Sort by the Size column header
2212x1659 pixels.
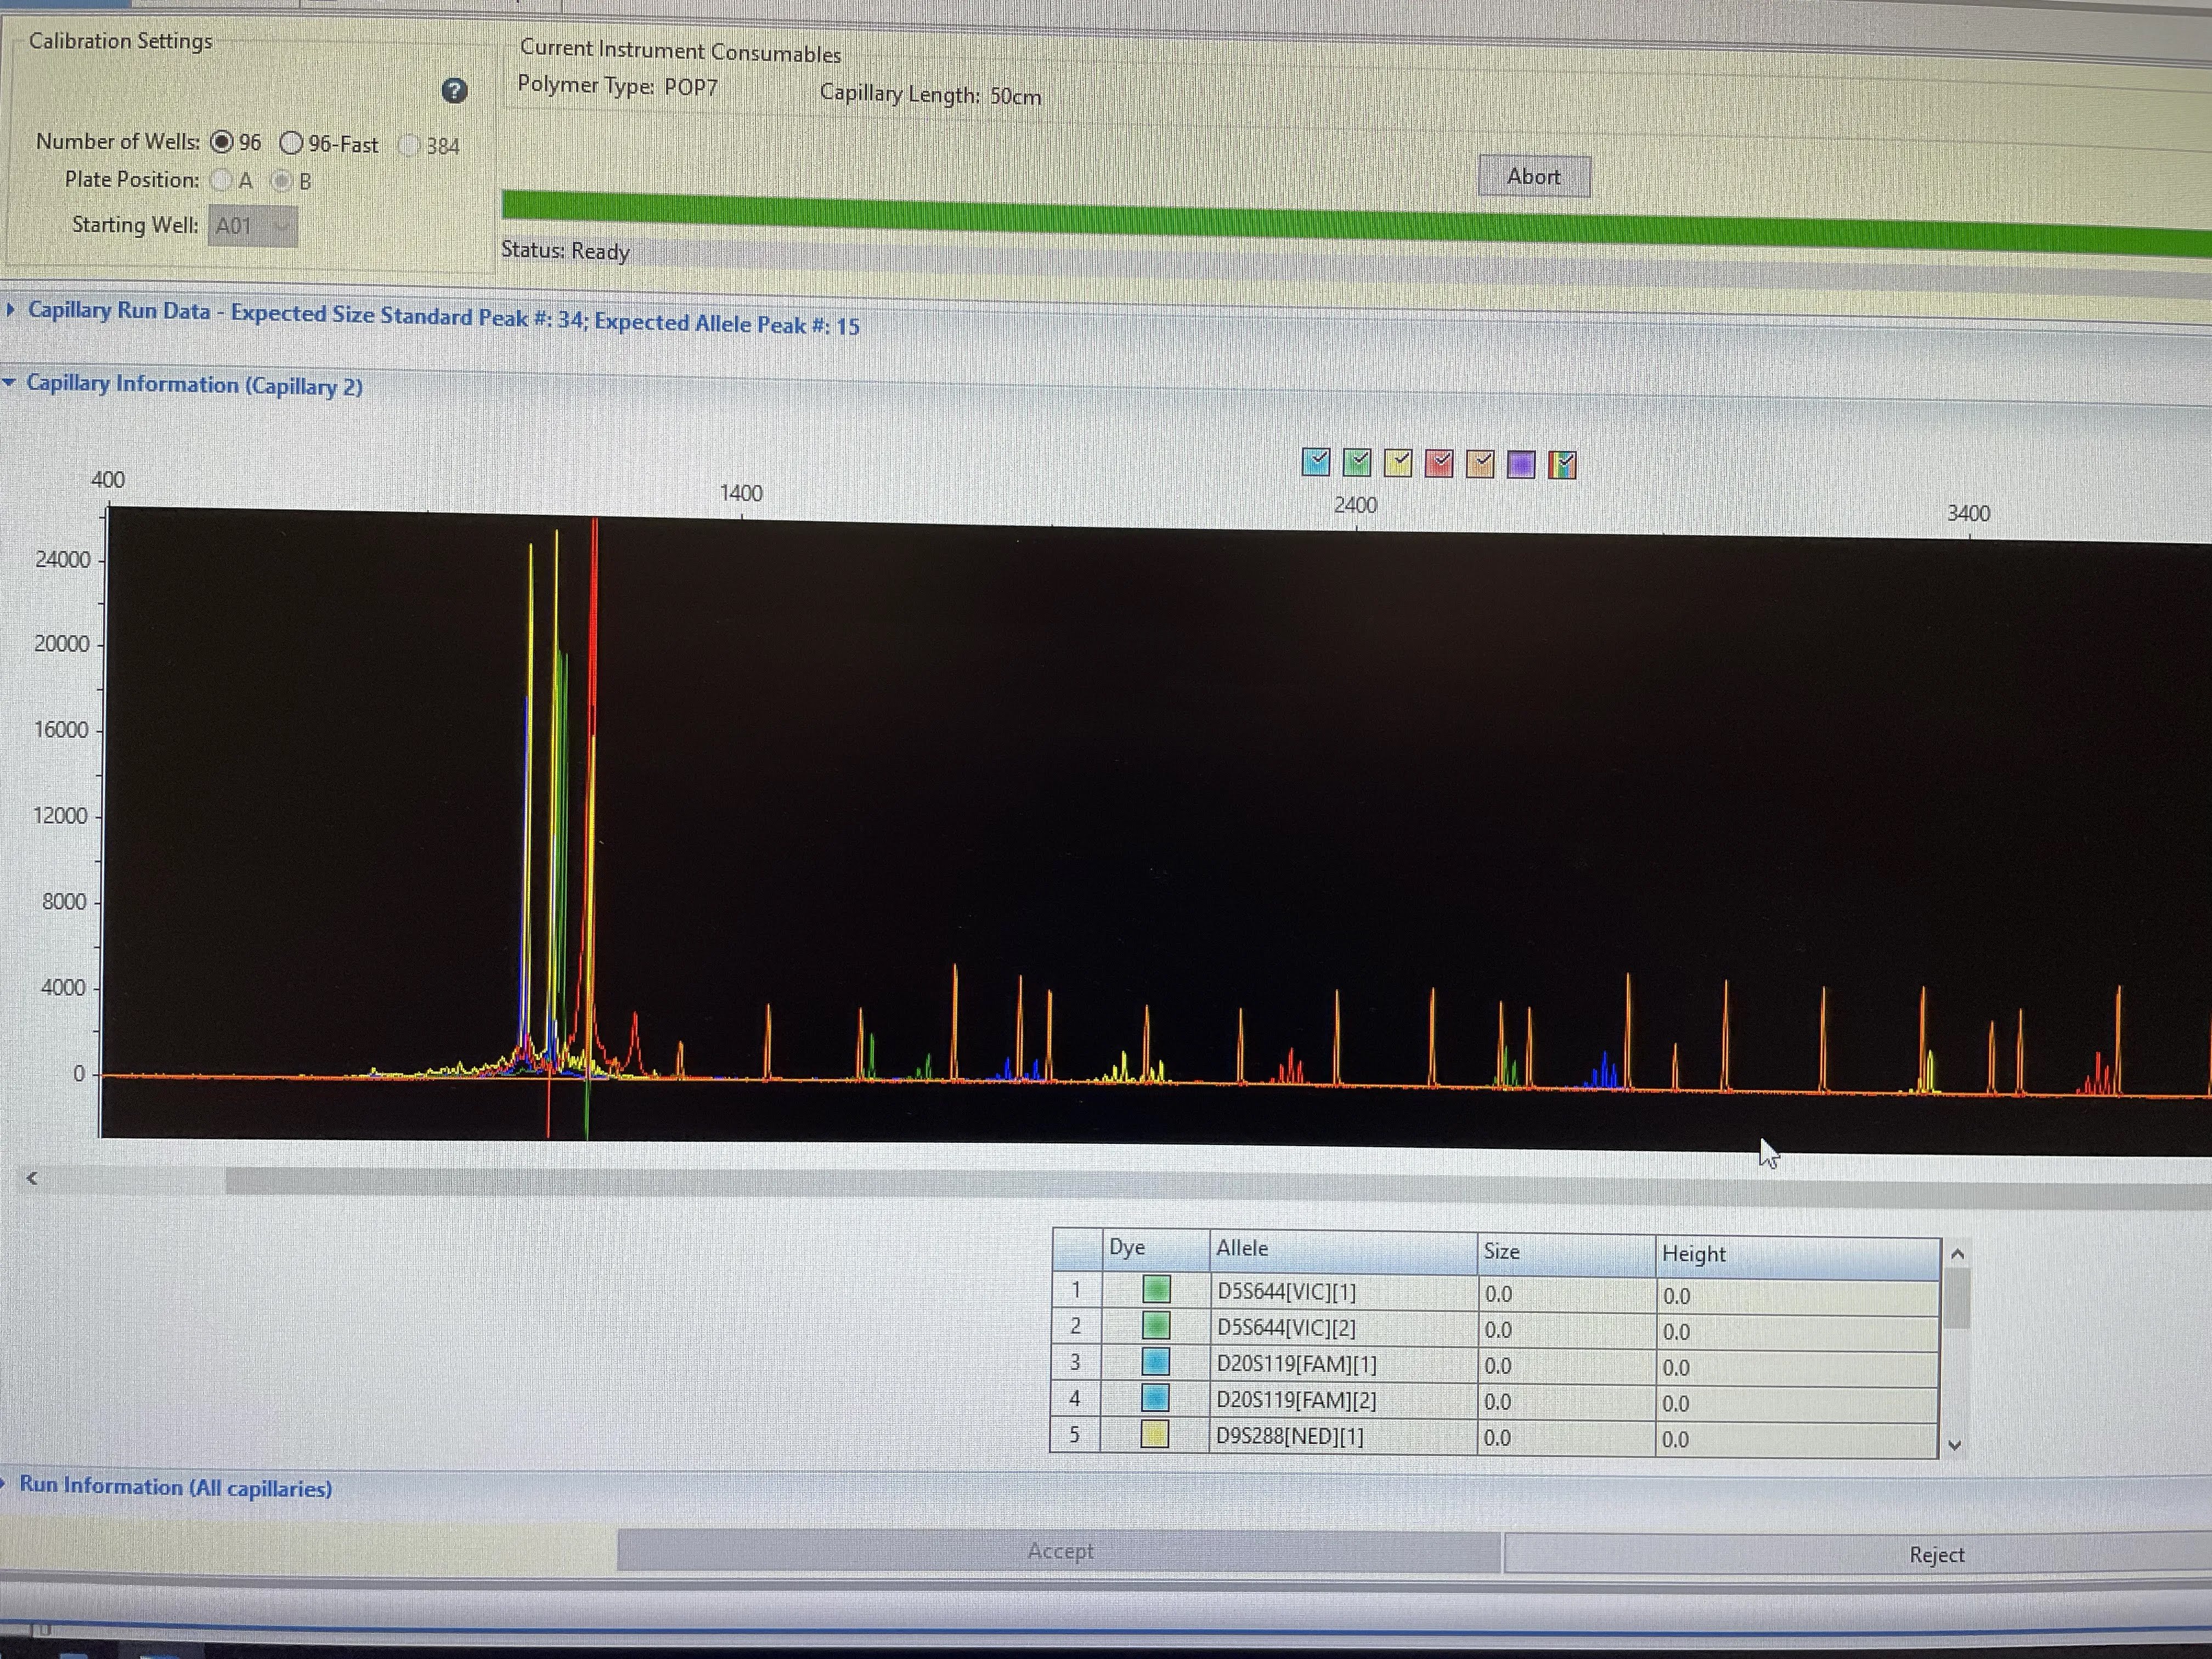(x=1566, y=1253)
